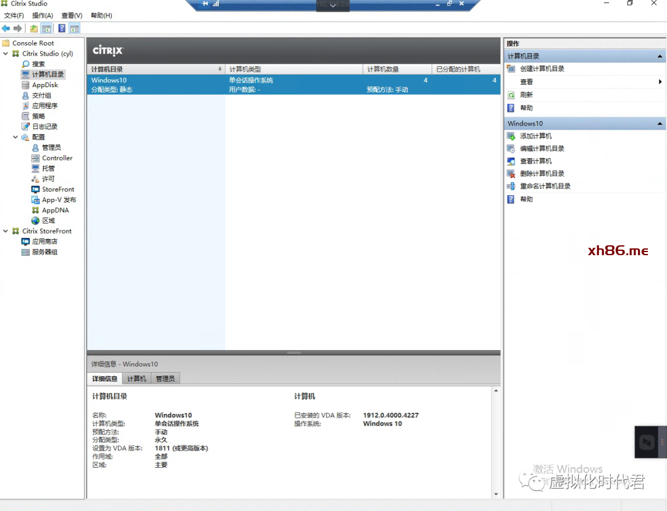Select the 托管 node icon

35,168
